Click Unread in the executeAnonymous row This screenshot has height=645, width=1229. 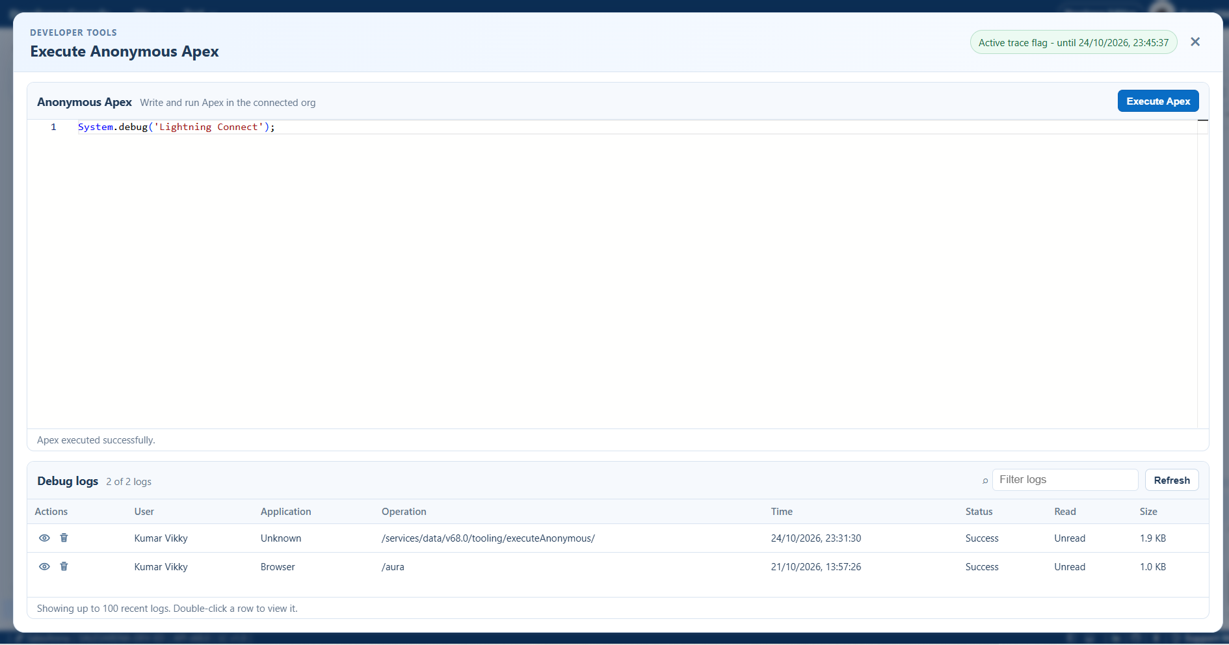(1070, 538)
